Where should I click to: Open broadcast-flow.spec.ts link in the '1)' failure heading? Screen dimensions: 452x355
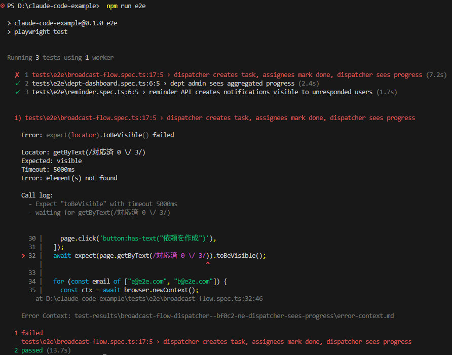[91, 118]
